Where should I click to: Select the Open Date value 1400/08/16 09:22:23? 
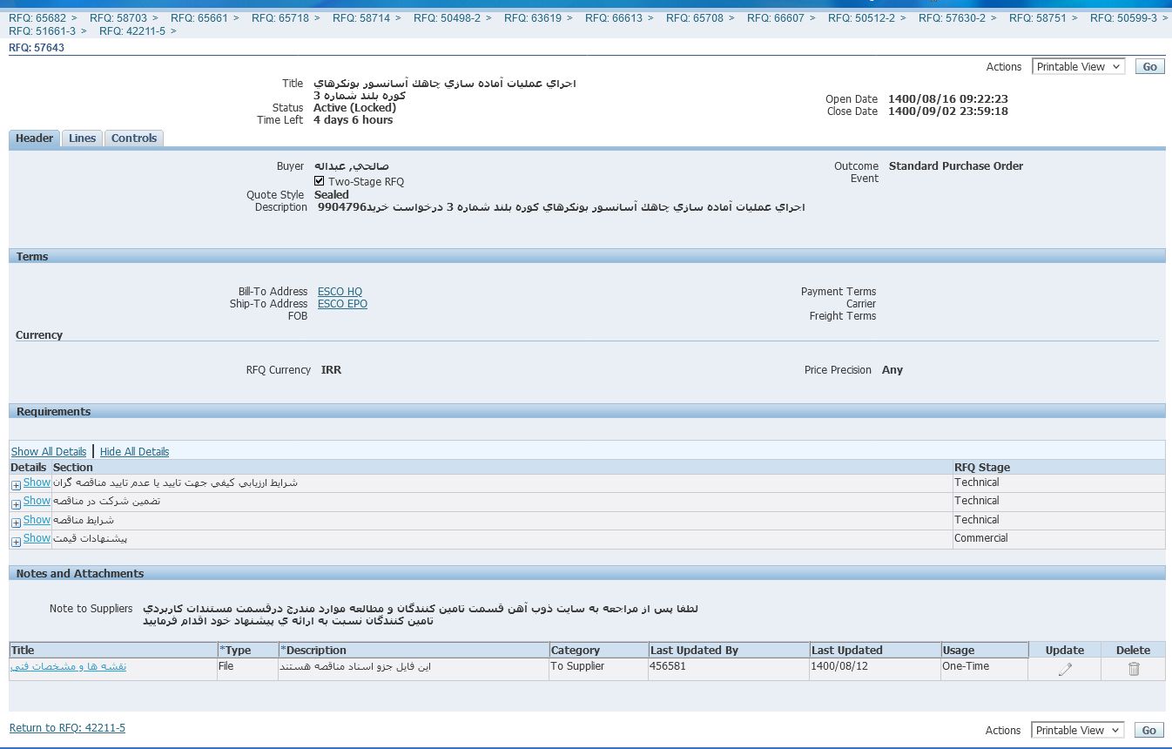tap(948, 99)
